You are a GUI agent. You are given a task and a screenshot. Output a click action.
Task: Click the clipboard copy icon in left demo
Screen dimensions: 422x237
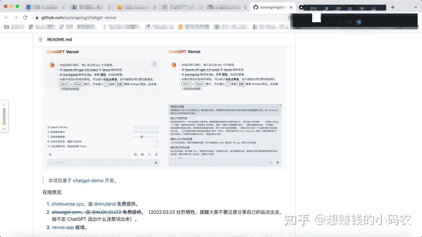pos(154,64)
